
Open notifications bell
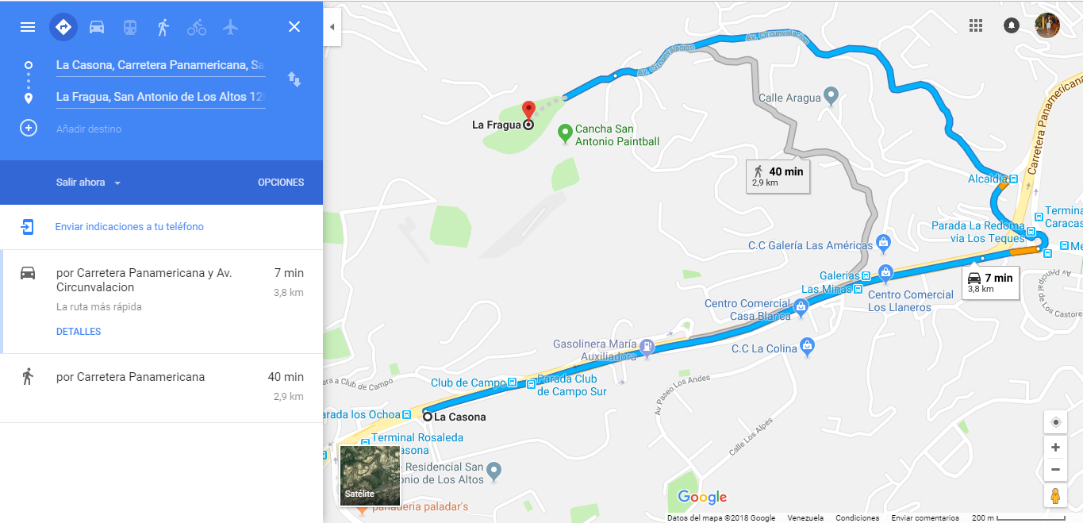(1012, 25)
